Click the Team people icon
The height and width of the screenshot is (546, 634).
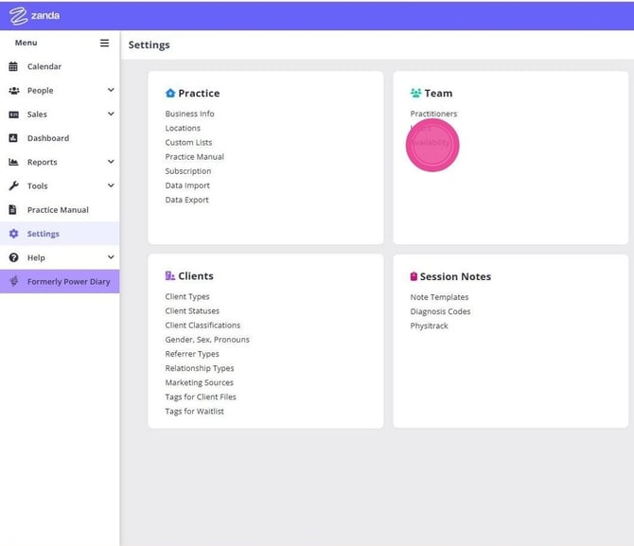click(415, 93)
